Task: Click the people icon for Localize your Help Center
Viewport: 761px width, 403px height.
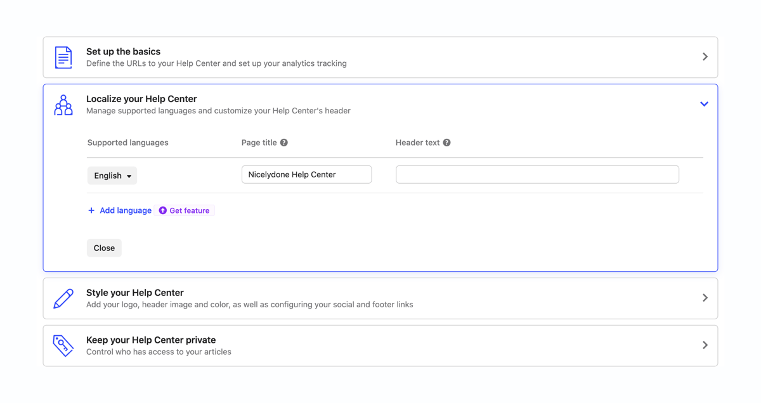Action: point(63,104)
